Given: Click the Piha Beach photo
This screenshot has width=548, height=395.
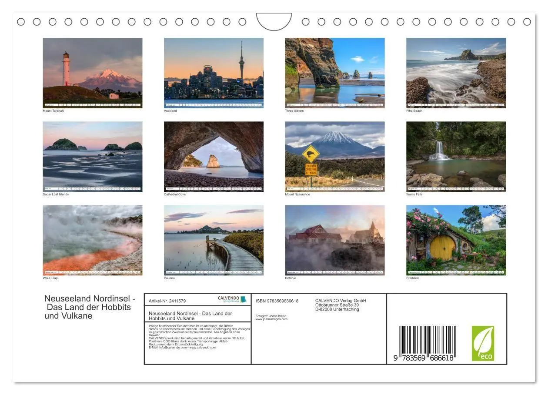Looking at the screenshot, I should (x=456, y=73).
